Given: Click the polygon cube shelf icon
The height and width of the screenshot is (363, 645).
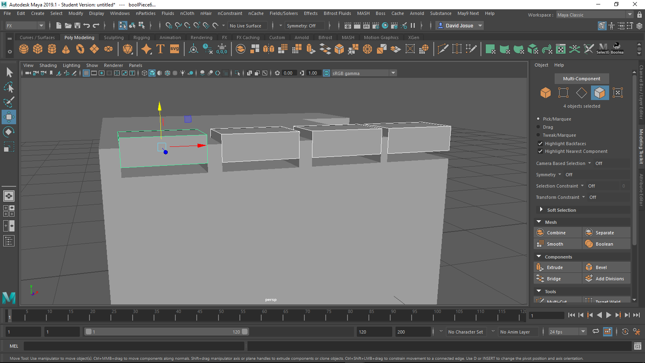Looking at the screenshot, I should [x=38, y=49].
